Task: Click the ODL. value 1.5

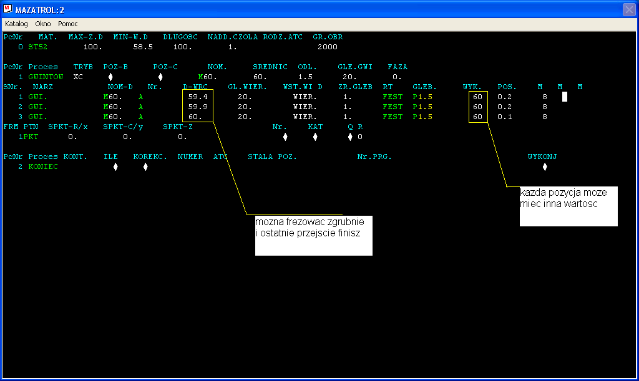Action: pyautogui.click(x=305, y=77)
